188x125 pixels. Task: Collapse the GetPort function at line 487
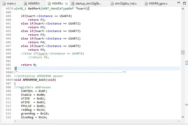click(13, 9)
